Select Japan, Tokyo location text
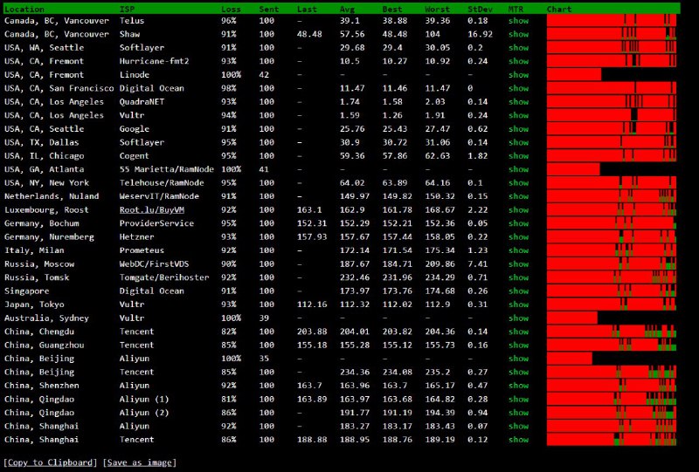This screenshot has height=472, width=699. click(x=34, y=304)
